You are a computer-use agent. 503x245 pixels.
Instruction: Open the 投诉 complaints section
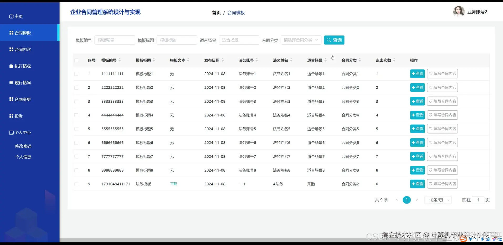pos(18,116)
